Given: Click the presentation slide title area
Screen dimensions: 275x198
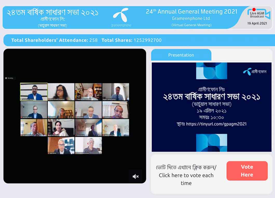Looking at the screenshot, I should [211, 97].
